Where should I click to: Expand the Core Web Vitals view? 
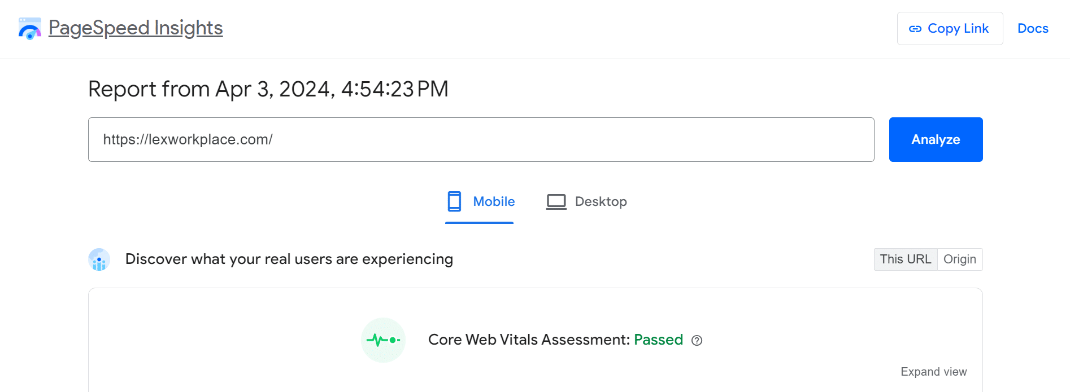[933, 372]
